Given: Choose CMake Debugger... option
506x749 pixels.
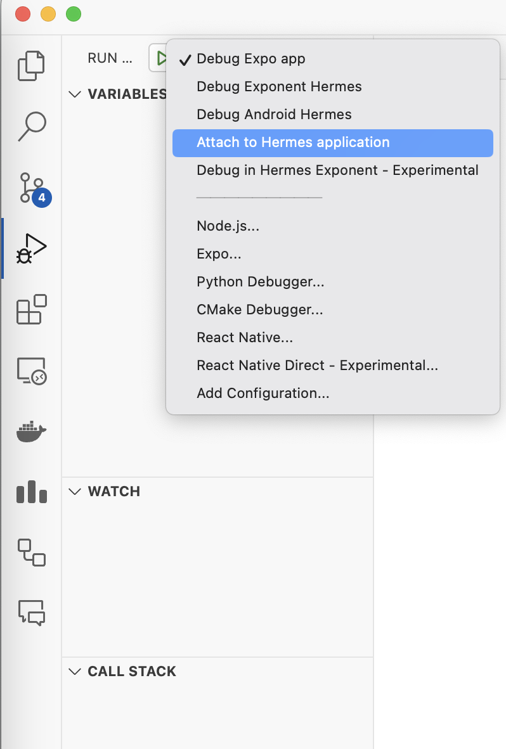Looking at the screenshot, I should pyautogui.click(x=332, y=309).
